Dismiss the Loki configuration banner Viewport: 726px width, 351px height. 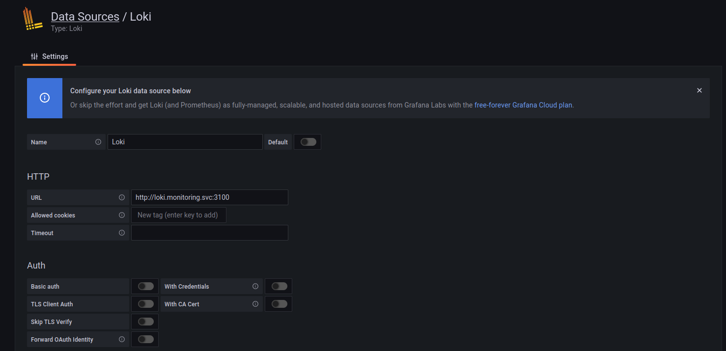pos(699,90)
